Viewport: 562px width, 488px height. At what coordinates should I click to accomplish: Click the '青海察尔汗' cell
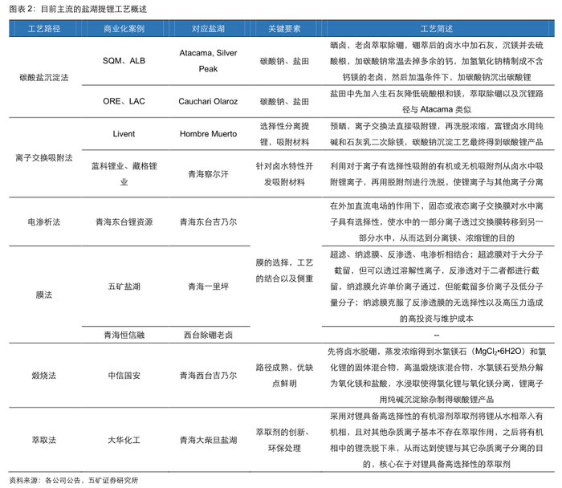pos(208,174)
